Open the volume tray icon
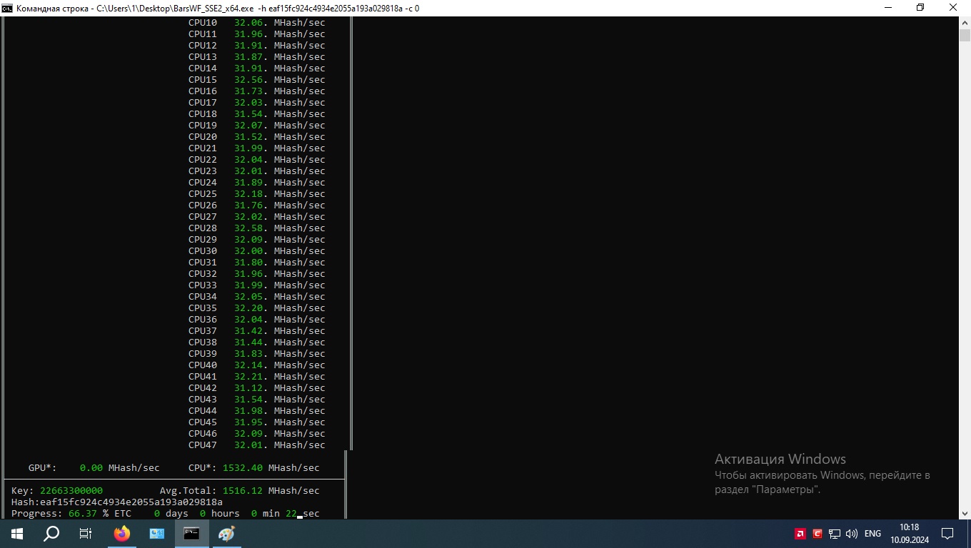 tap(851, 534)
